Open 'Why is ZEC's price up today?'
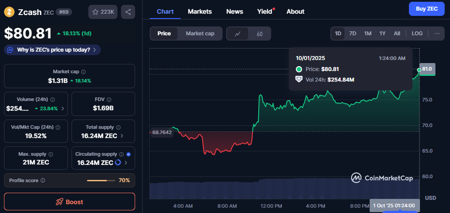 tap(53, 50)
